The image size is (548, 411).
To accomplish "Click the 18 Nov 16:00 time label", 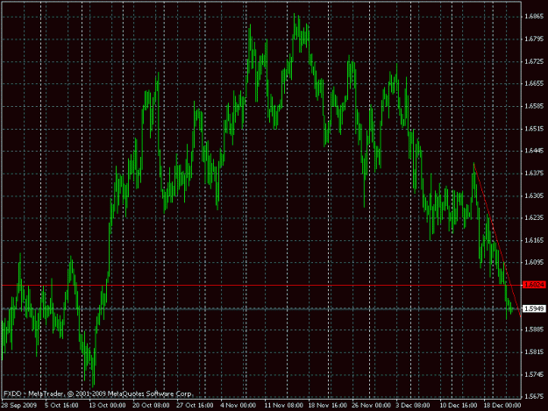I will click(327, 406).
